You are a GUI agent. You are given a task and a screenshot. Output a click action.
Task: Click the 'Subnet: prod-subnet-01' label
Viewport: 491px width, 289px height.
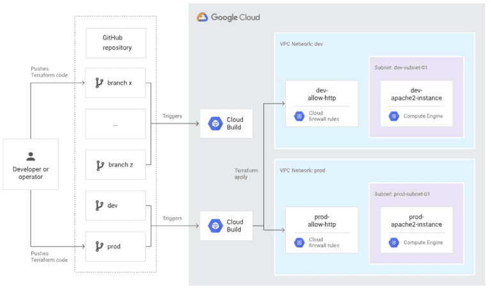click(402, 194)
